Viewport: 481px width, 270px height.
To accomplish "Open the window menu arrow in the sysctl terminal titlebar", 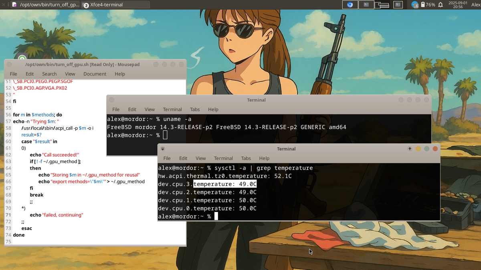I will (163, 149).
